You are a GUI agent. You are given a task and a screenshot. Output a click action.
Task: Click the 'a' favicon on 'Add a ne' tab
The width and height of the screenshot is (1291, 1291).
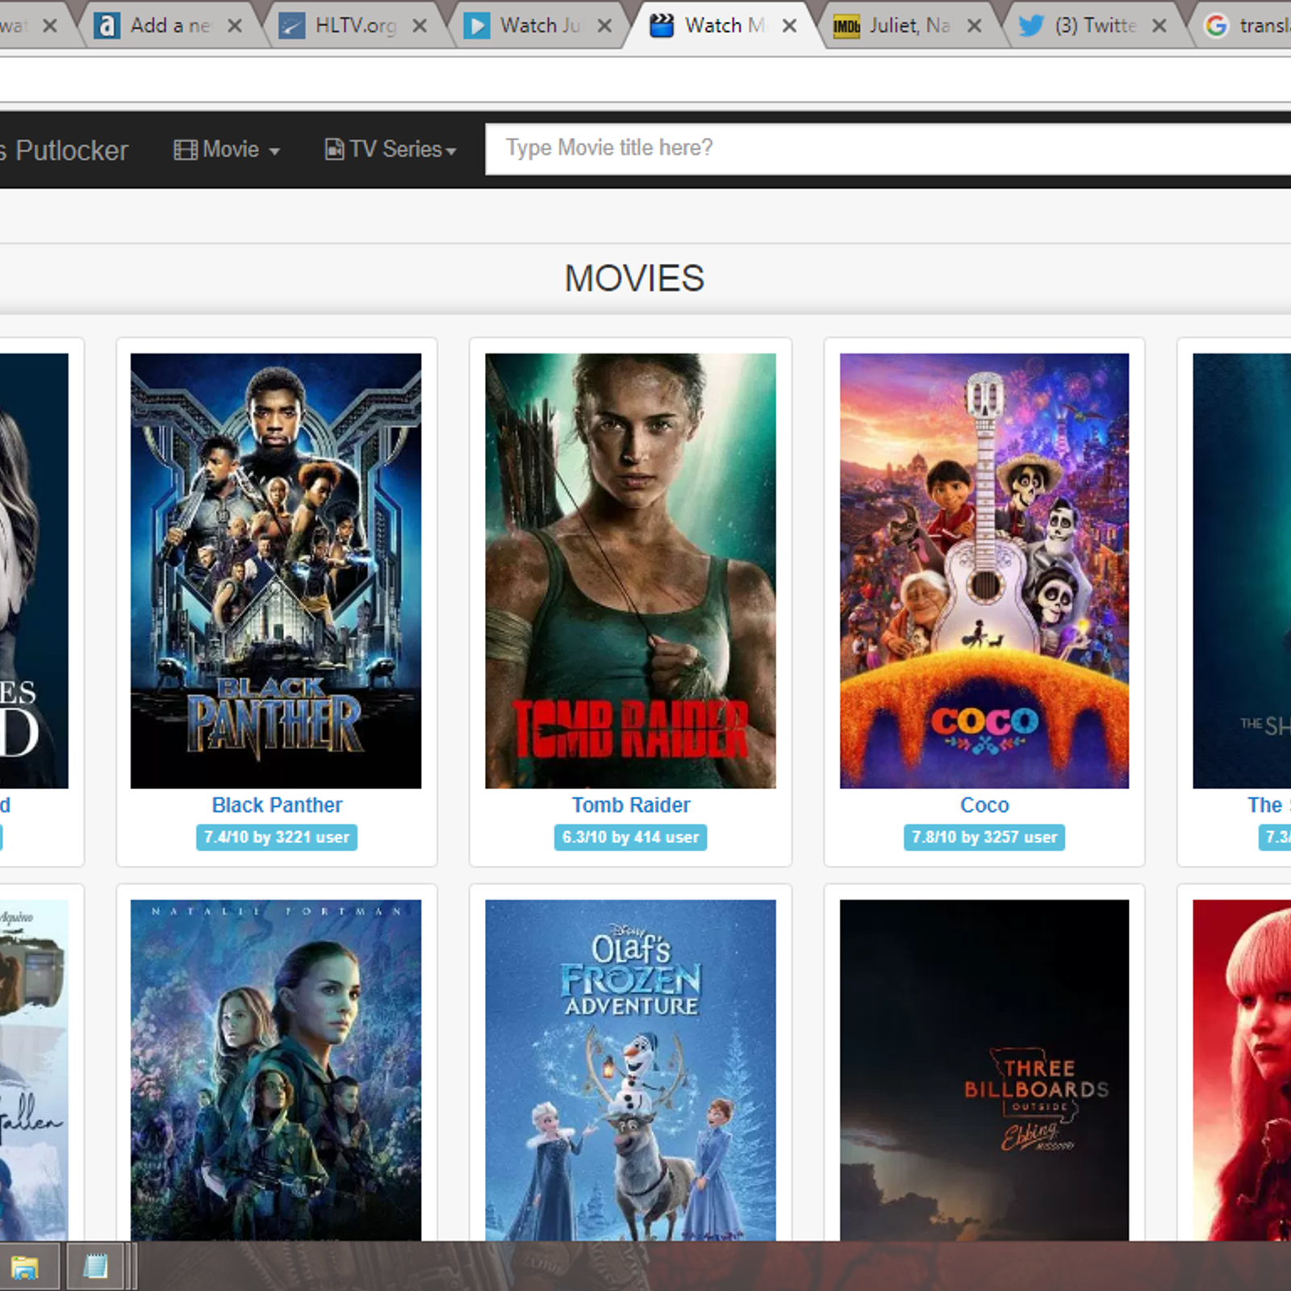click(x=107, y=26)
